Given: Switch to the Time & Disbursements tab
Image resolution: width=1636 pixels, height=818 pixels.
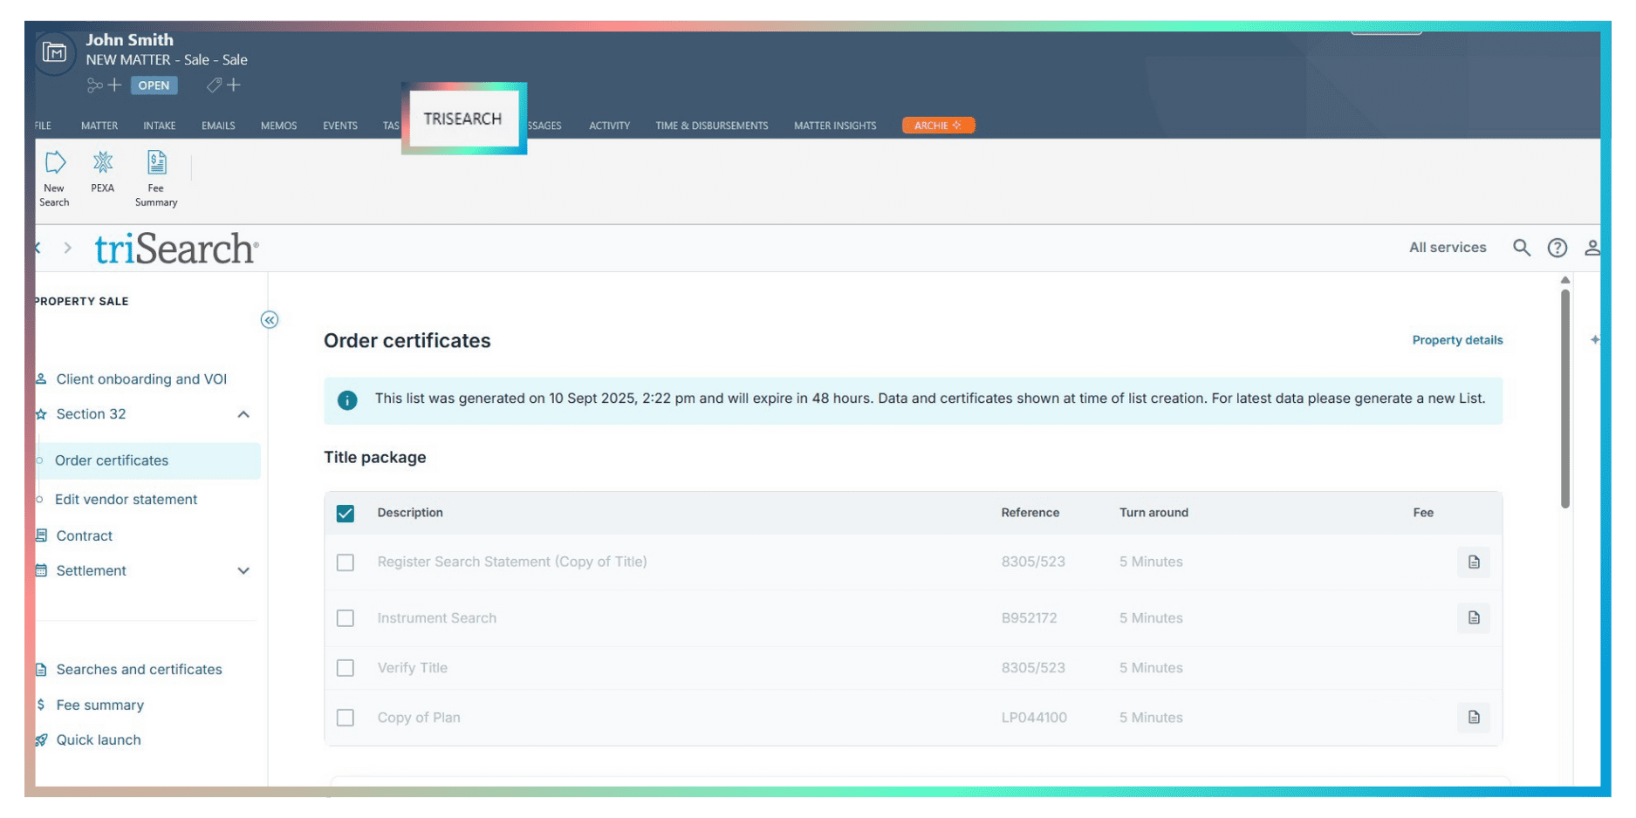Looking at the screenshot, I should tap(711, 126).
